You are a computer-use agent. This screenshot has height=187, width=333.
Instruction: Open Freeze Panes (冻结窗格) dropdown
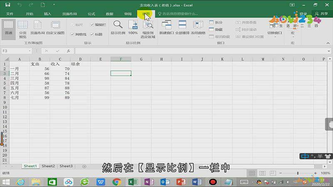[x=198, y=29]
